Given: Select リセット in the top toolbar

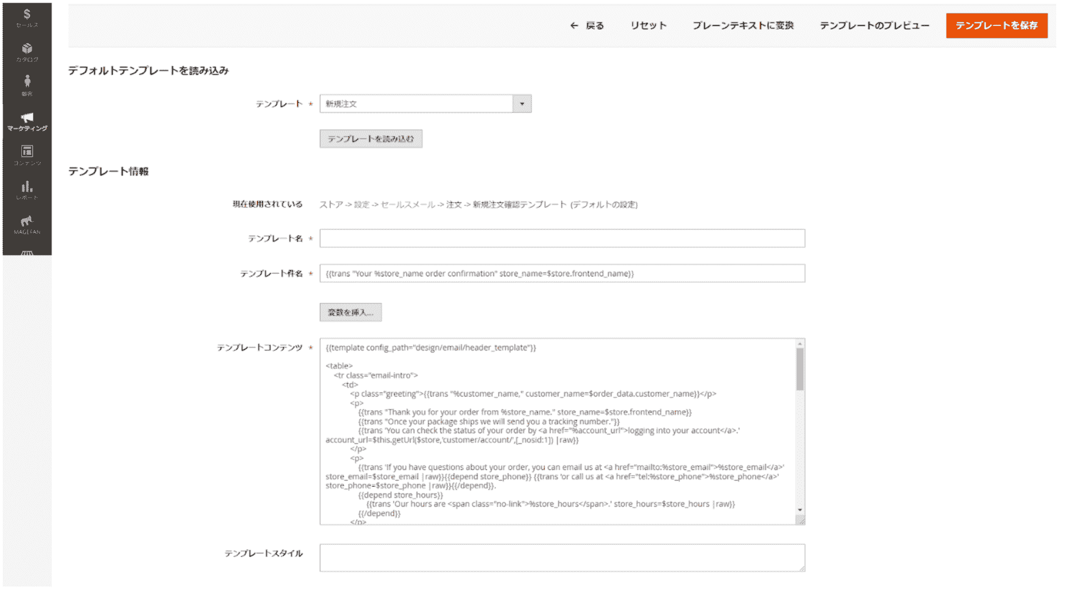Looking at the screenshot, I should pyautogui.click(x=648, y=25).
